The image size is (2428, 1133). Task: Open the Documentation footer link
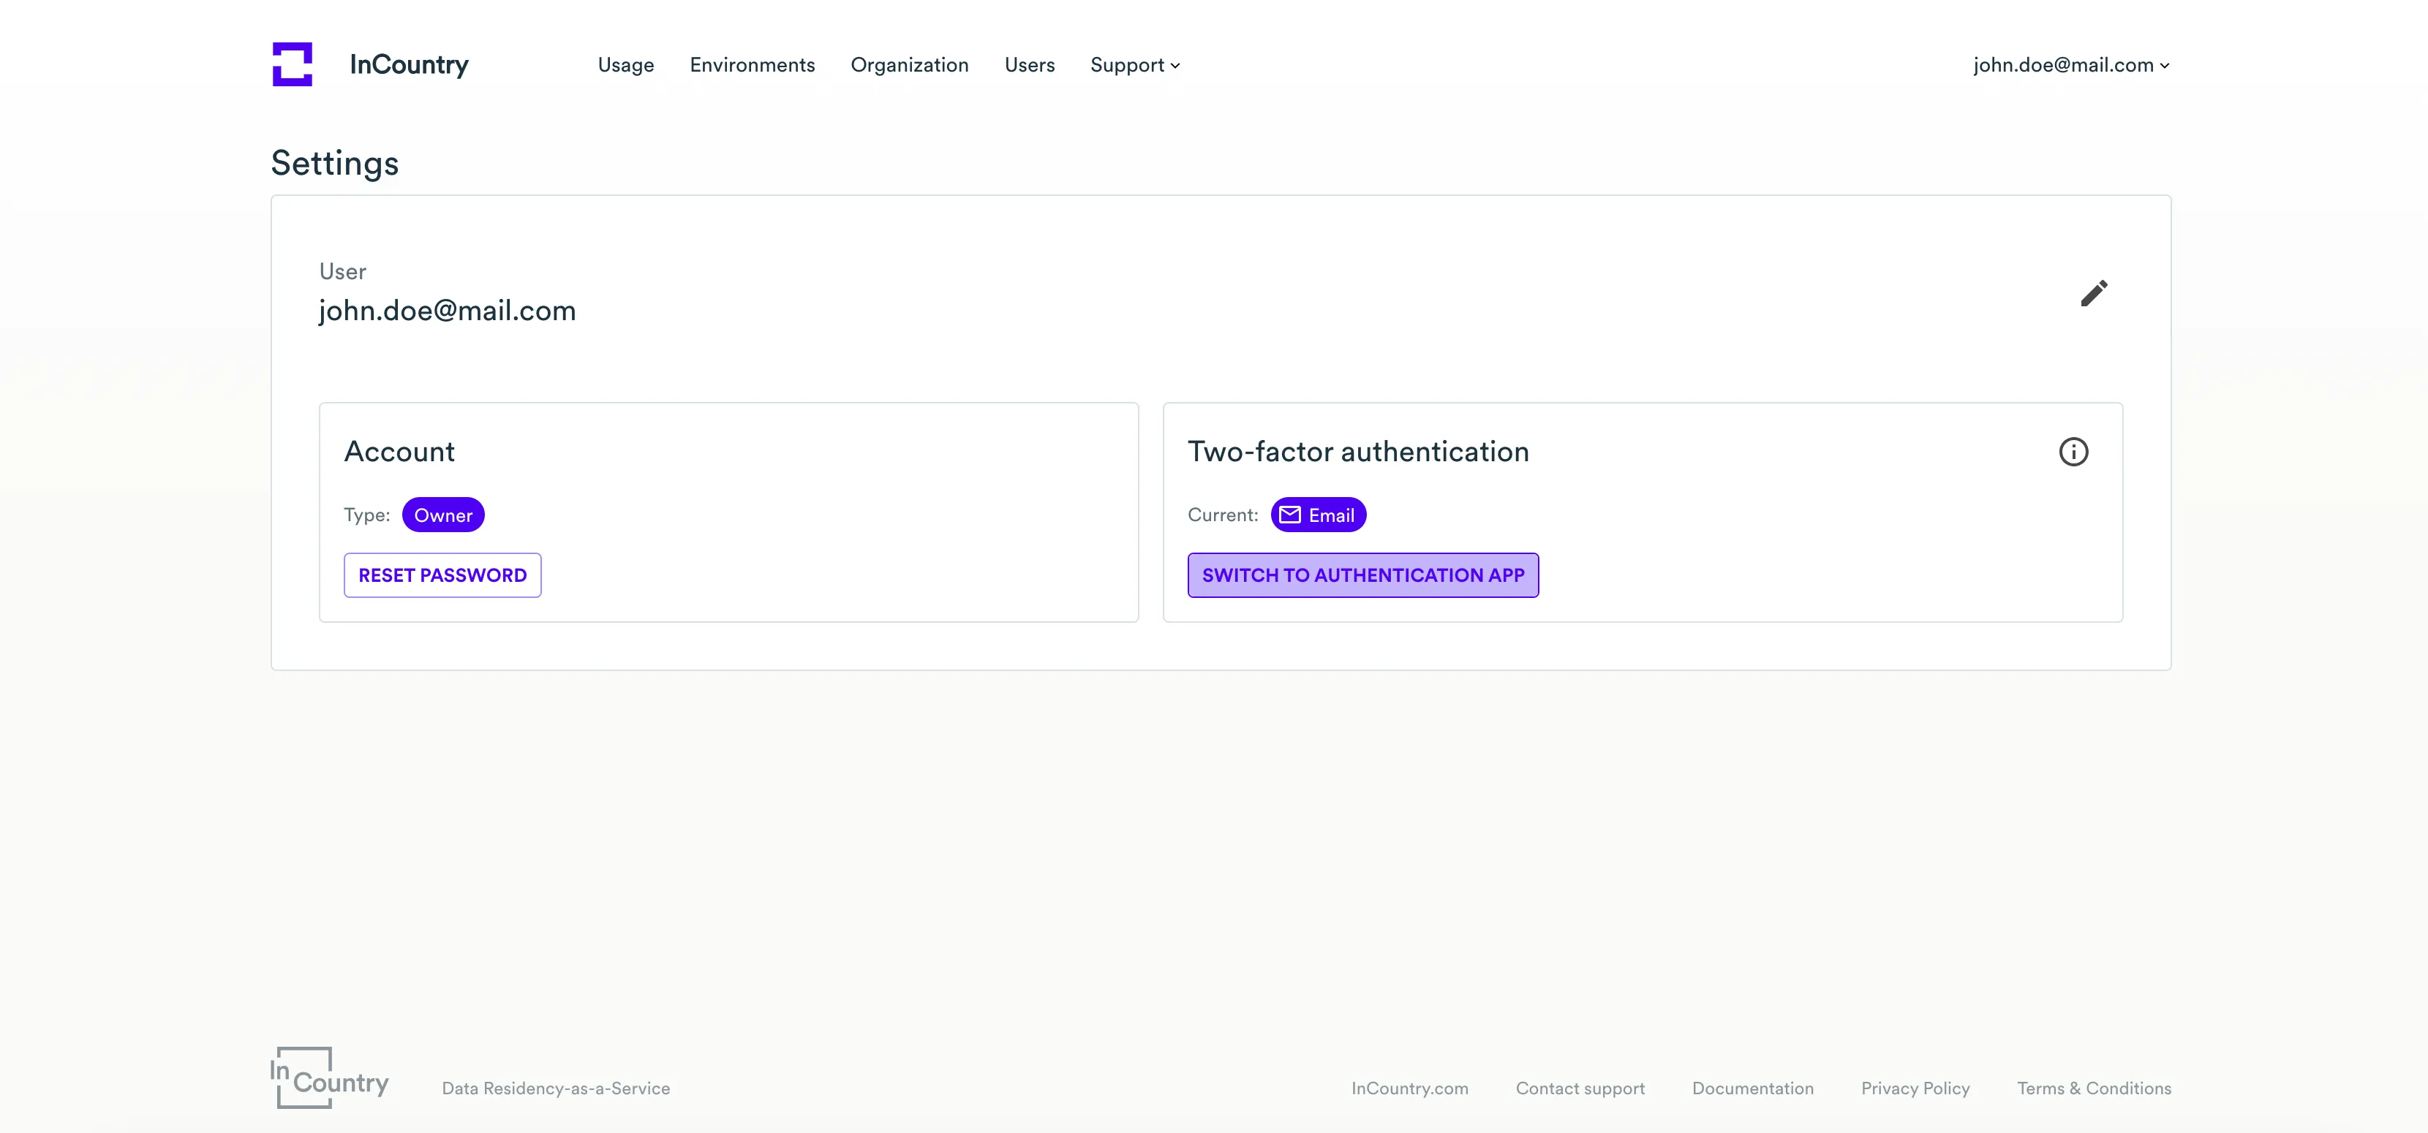click(1752, 1088)
